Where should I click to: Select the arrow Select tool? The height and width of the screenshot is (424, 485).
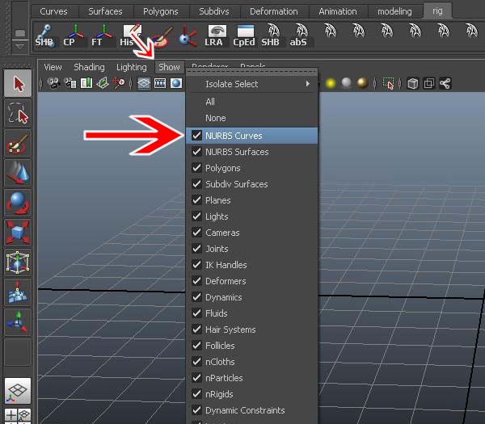point(18,83)
